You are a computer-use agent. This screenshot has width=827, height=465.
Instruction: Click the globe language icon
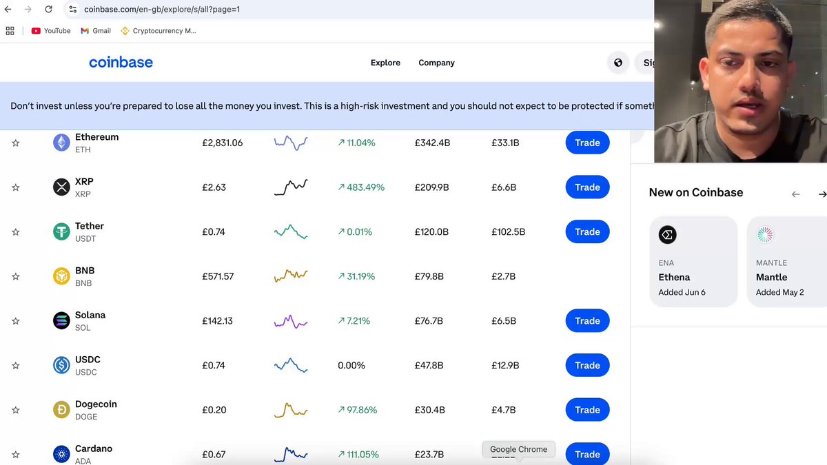(618, 63)
